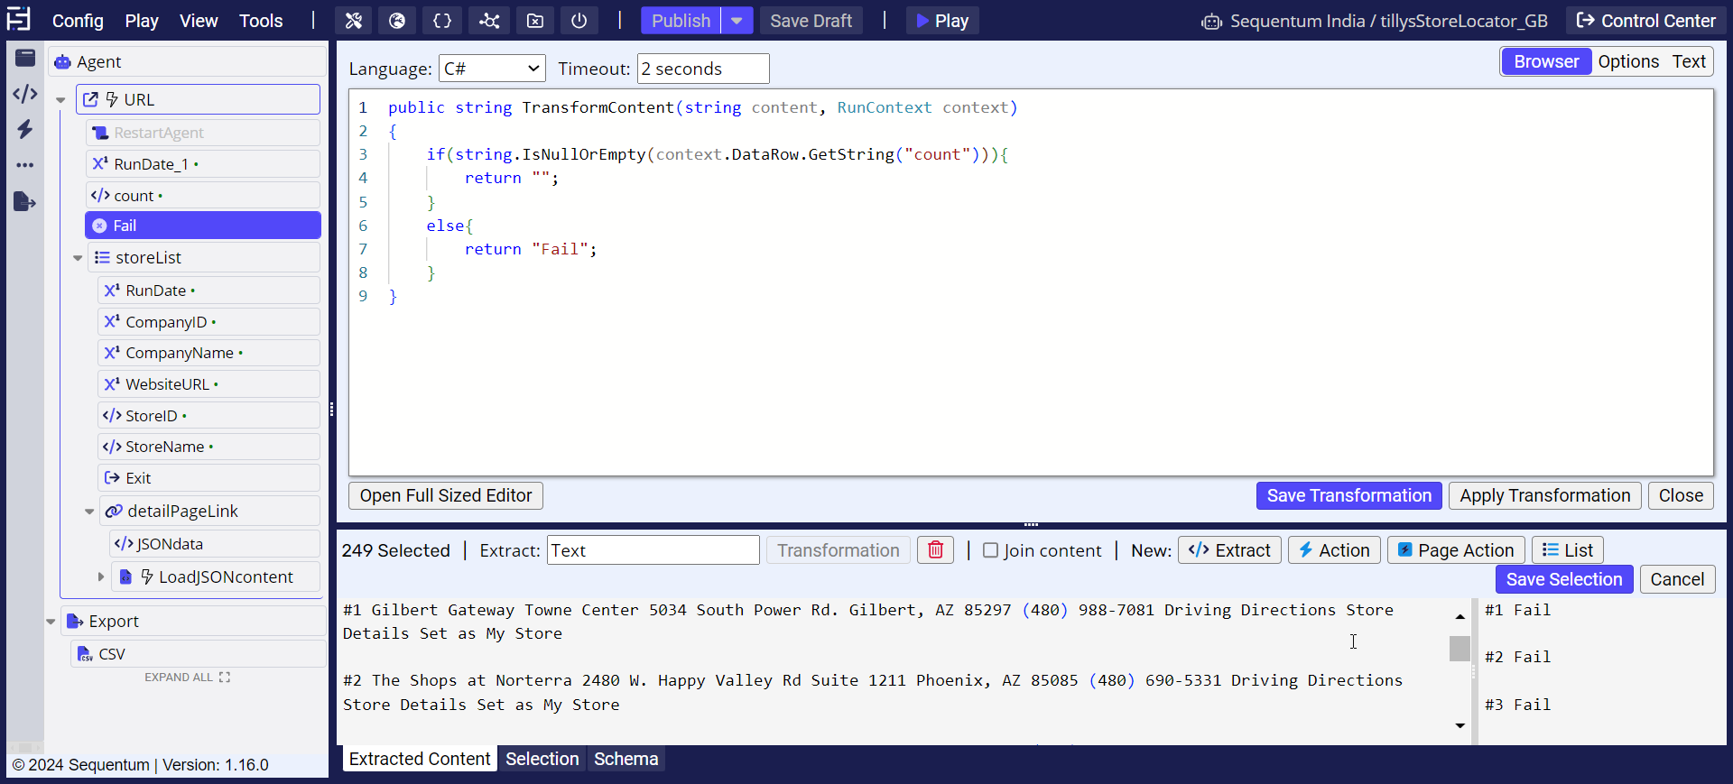Image resolution: width=1733 pixels, height=784 pixels.
Task: Click Open Full Sized Editor button
Action: [446, 495]
